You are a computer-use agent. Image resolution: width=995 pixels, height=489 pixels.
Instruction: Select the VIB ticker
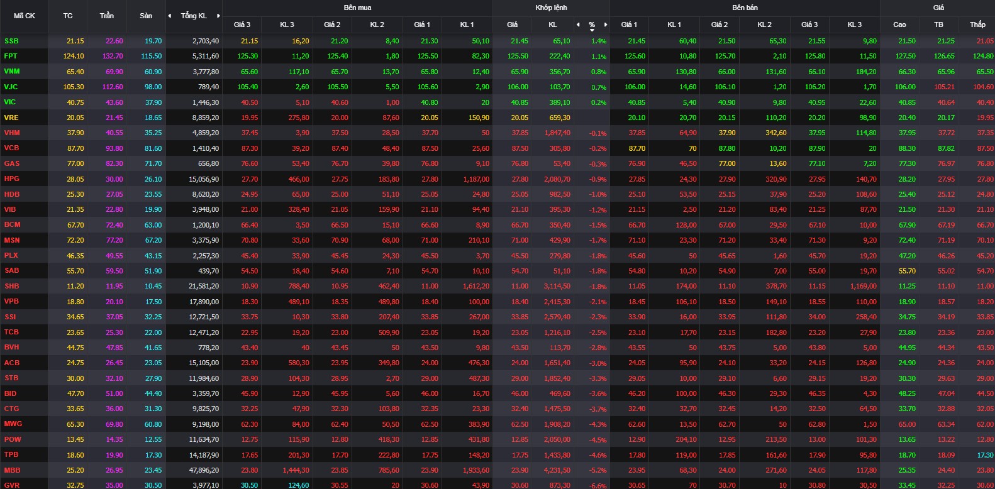point(10,209)
